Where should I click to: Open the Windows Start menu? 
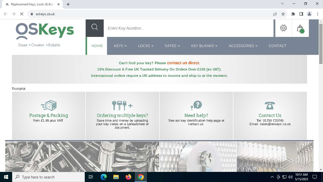[x=6, y=177]
